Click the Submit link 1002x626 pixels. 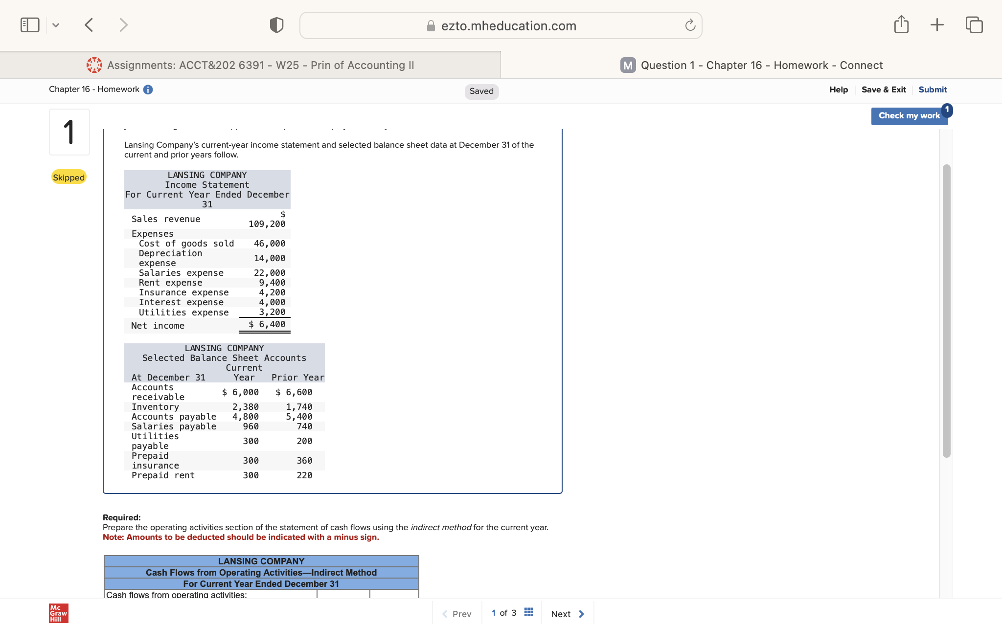(933, 89)
